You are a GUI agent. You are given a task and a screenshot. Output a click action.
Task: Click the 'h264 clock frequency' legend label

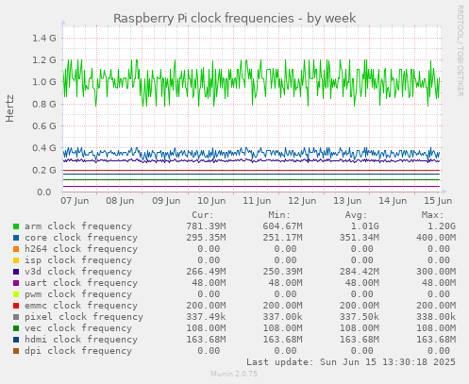click(x=81, y=249)
